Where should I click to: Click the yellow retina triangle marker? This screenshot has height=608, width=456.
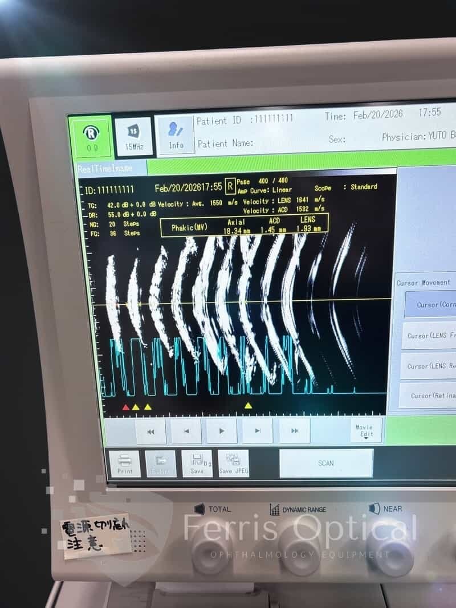(248, 406)
